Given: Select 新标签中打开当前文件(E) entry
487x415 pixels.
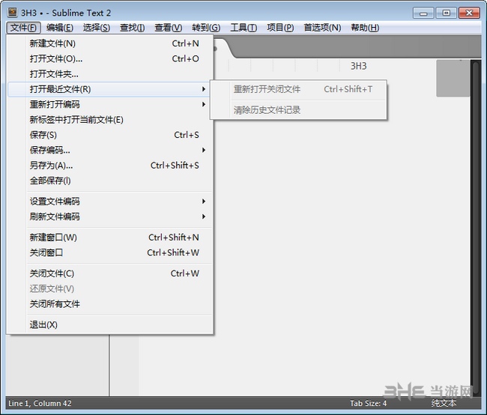Looking at the screenshot, I should (110, 120).
